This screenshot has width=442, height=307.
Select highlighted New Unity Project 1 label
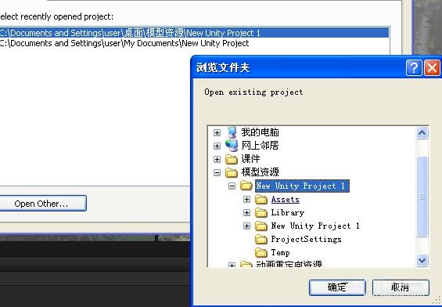(x=302, y=186)
